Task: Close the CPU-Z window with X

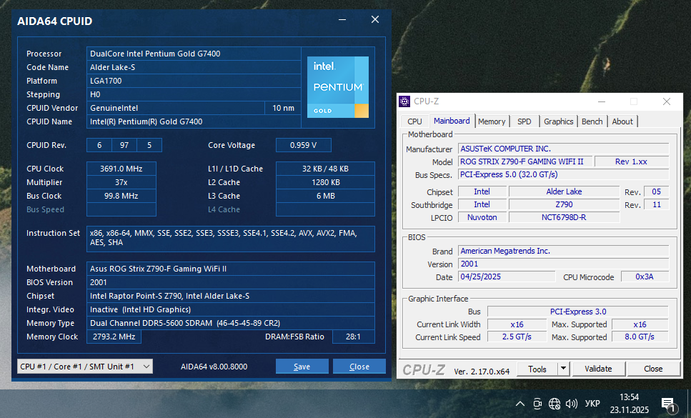Action: (667, 101)
